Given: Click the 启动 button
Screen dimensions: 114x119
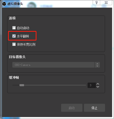Looking at the screenshot, I should [x=72, y=108].
